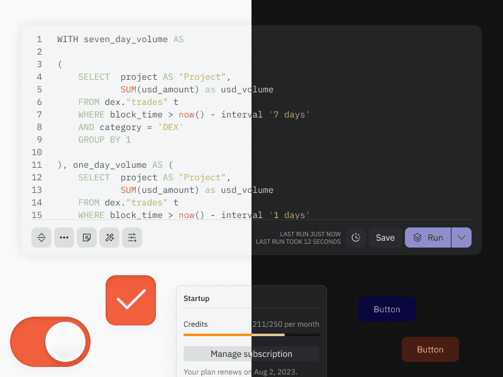The height and width of the screenshot is (377, 503).
Task: Click the WITH seven_day_volume AS code line
Action: 120,39
